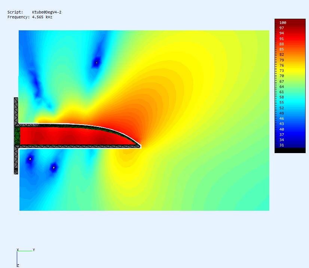Screen dimensions: 309x268
Task: Click legend value 70
Action: (282, 76)
